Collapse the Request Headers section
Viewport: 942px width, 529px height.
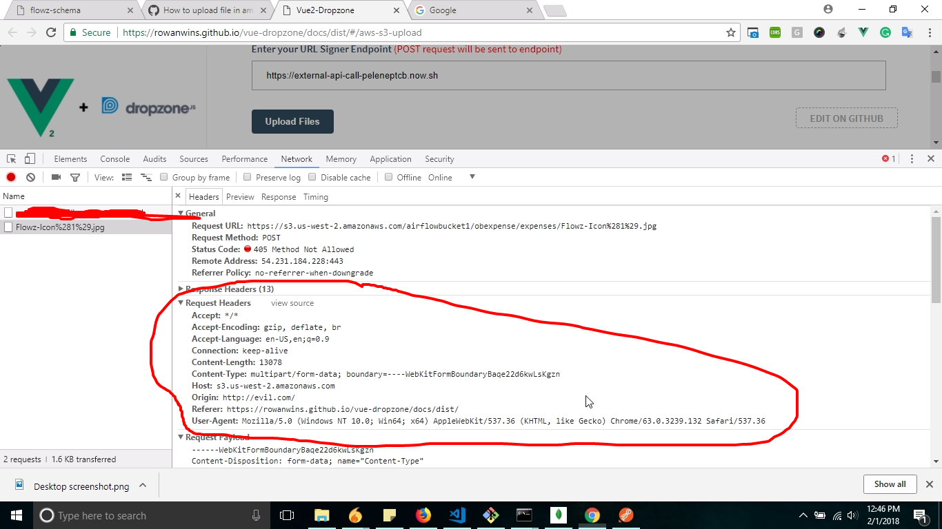point(180,303)
